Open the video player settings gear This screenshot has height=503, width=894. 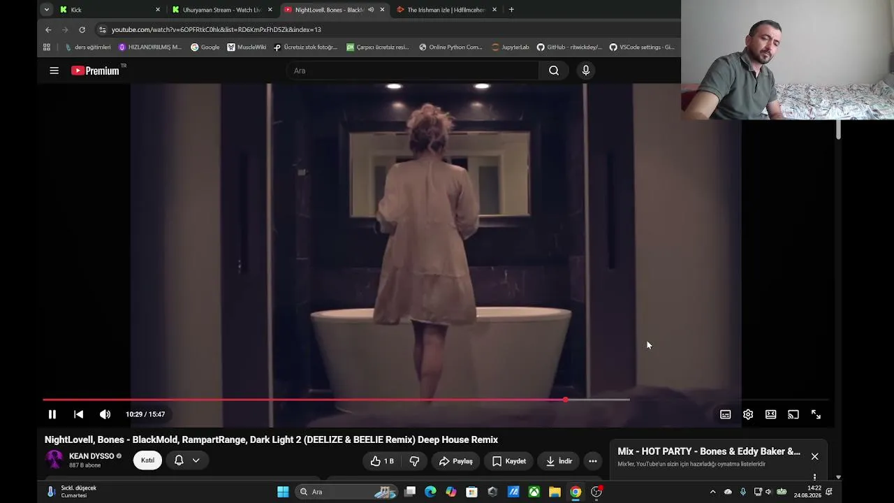(748, 414)
